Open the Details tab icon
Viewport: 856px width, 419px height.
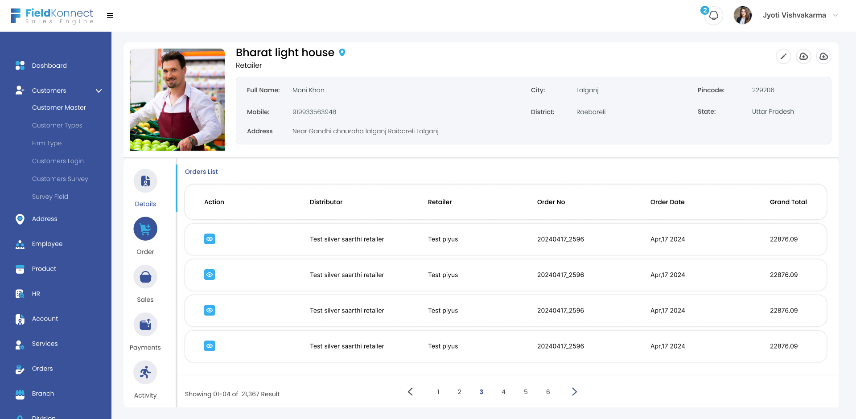[145, 181]
